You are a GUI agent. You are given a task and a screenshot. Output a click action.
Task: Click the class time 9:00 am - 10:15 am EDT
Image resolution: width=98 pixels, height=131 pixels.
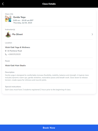tap(23, 20)
